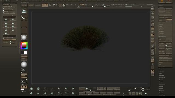Click the Mirror And Weld button
The width and height of the screenshot is (175, 98).
pos(165,42)
